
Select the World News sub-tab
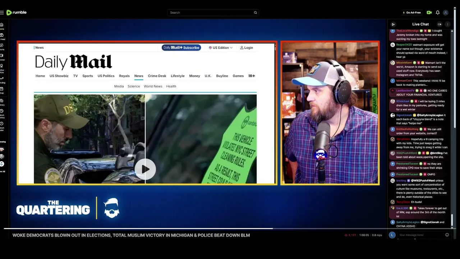tap(153, 86)
